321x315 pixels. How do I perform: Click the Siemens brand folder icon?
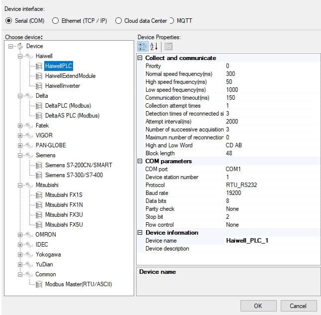[x=29, y=155]
